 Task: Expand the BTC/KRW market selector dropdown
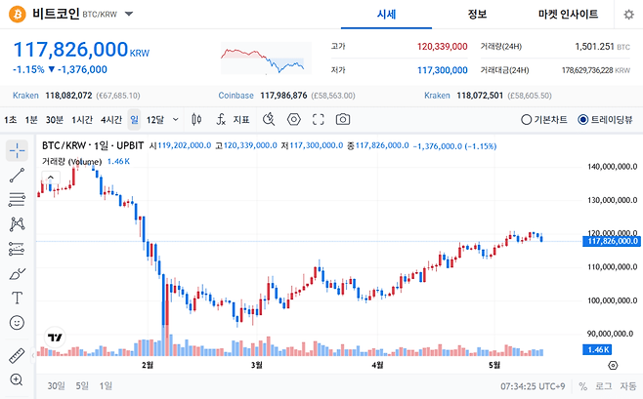[129, 14]
